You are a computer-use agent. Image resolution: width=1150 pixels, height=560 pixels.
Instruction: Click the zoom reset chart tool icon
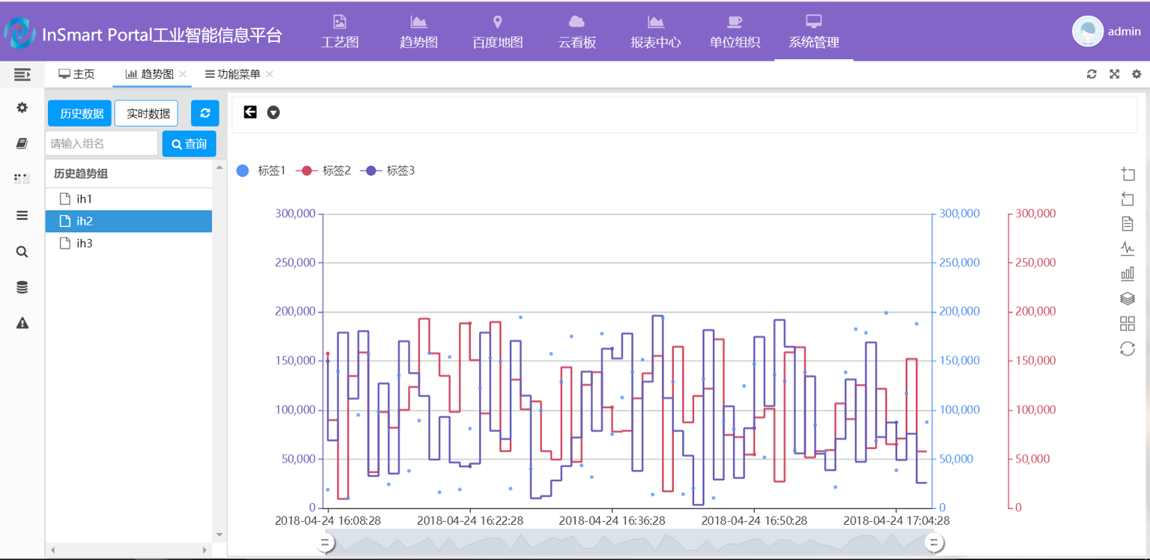[x=1128, y=199]
